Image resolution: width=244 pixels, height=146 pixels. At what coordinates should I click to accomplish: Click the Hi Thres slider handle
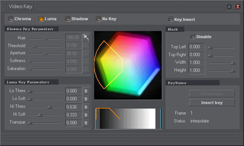(49, 107)
